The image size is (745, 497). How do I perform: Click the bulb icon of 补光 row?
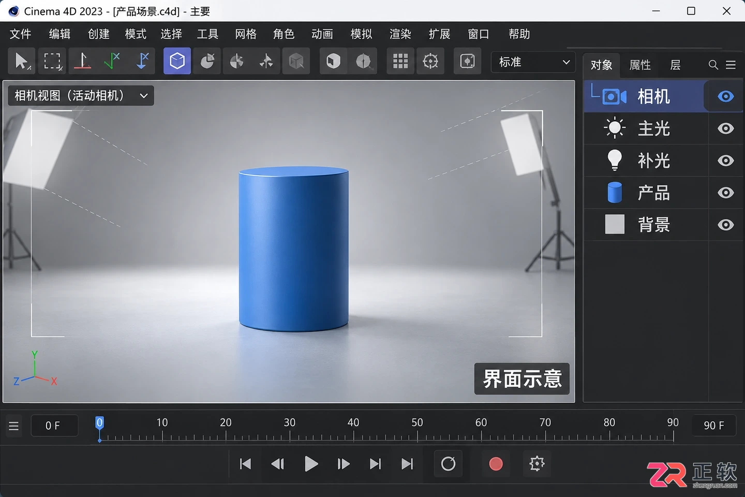point(615,160)
